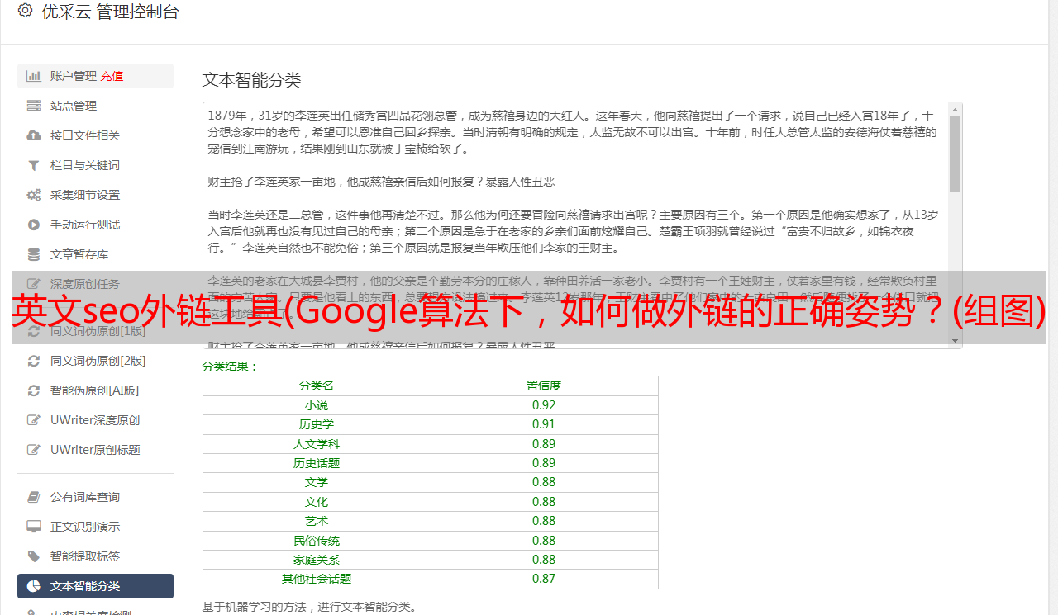Click the tag icon beside 智能提取标签
Image resolution: width=1058 pixels, height=615 pixels.
33,556
